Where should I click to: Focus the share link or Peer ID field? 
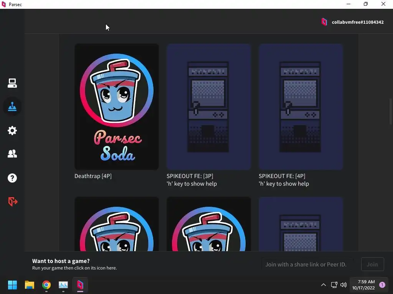click(307, 264)
